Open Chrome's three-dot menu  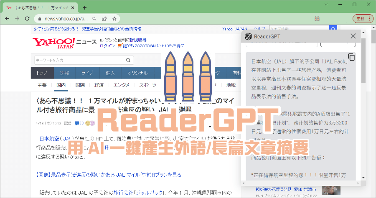coord(369,18)
